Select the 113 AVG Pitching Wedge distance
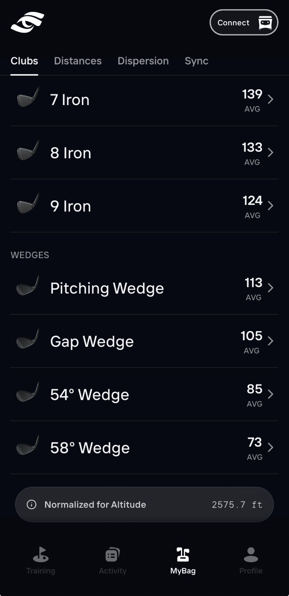 (x=254, y=289)
